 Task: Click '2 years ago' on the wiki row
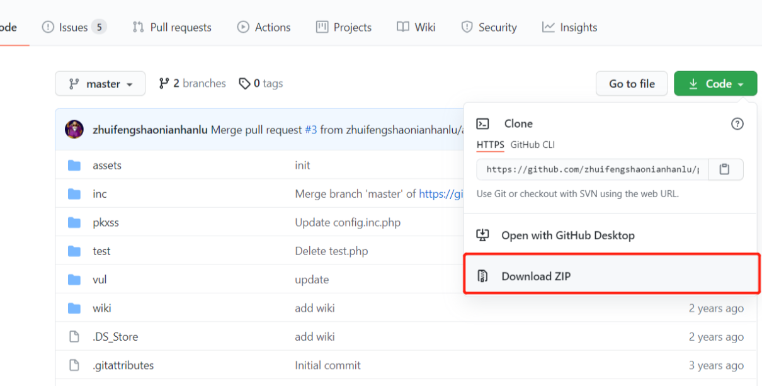(x=716, y=308)
